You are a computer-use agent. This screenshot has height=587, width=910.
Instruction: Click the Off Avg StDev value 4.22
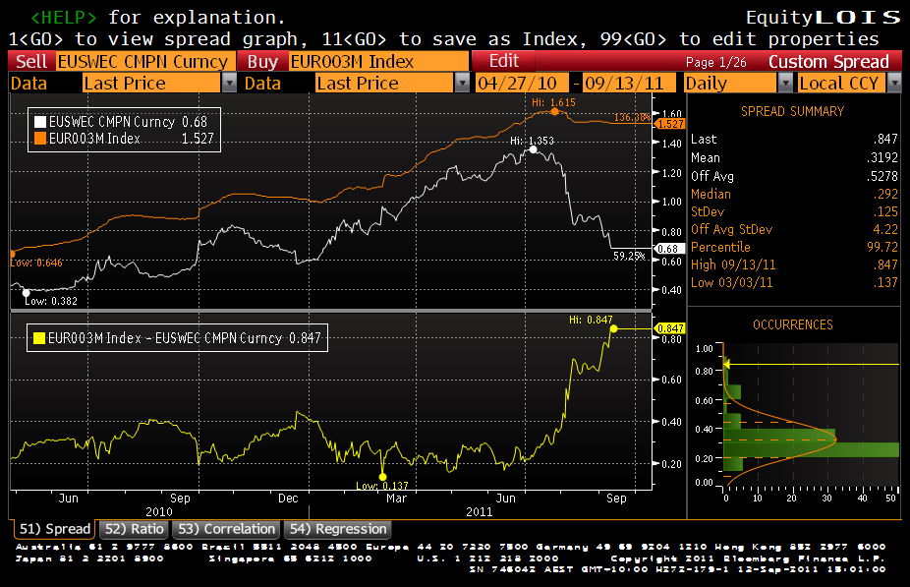[885, 229]
